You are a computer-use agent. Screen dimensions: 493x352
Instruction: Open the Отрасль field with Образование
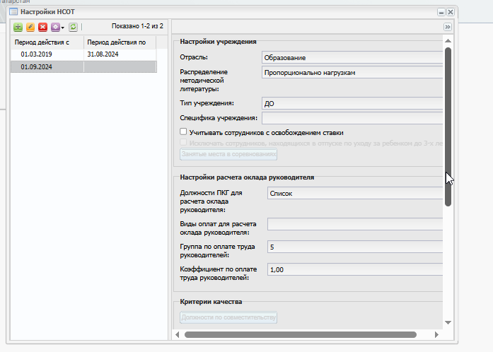[352, 57]
